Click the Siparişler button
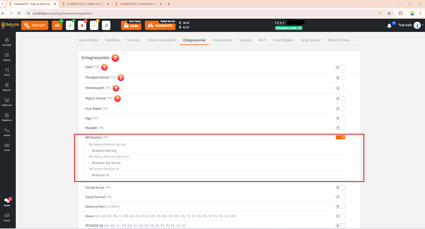425x229 pixels. point(35,25)
